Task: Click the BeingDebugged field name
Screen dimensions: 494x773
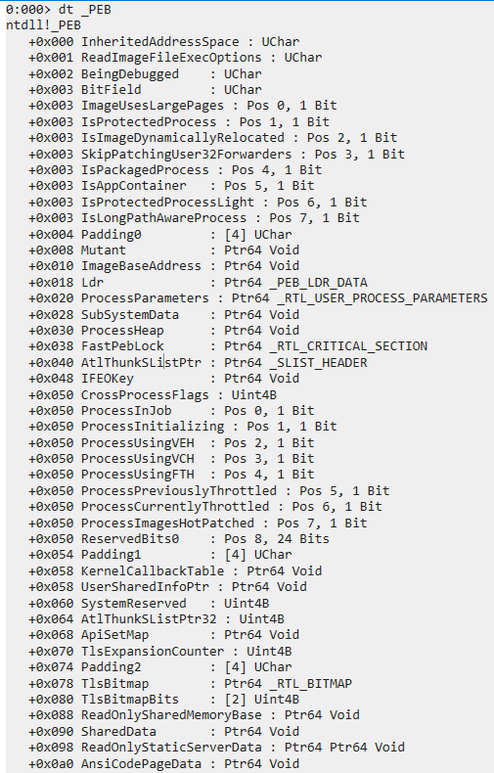Action: pyautogui.click(x=130, y=74)
